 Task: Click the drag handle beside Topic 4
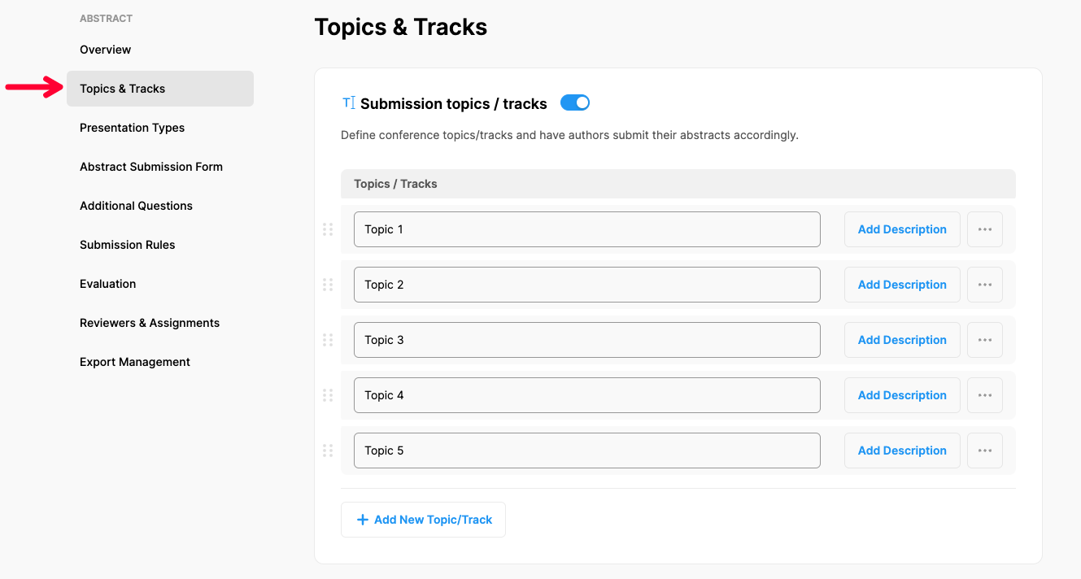point(328,395)
